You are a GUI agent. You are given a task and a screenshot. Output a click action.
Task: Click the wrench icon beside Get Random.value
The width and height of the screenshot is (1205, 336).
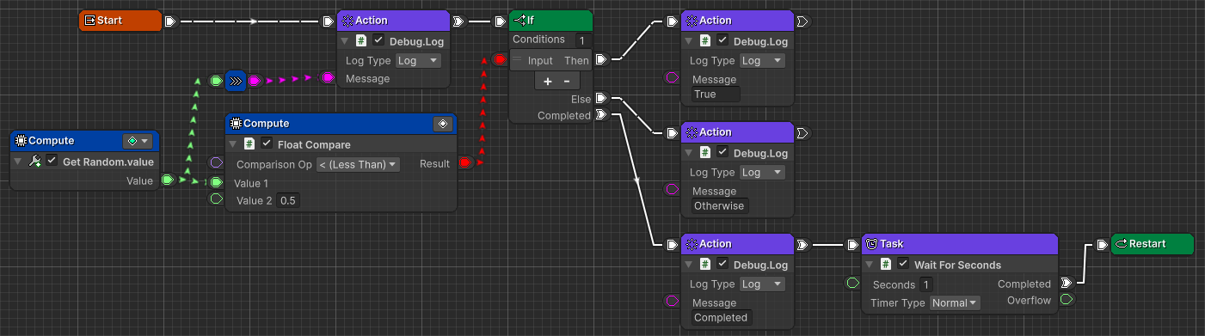pyautogui.click(x=35, y=162)
